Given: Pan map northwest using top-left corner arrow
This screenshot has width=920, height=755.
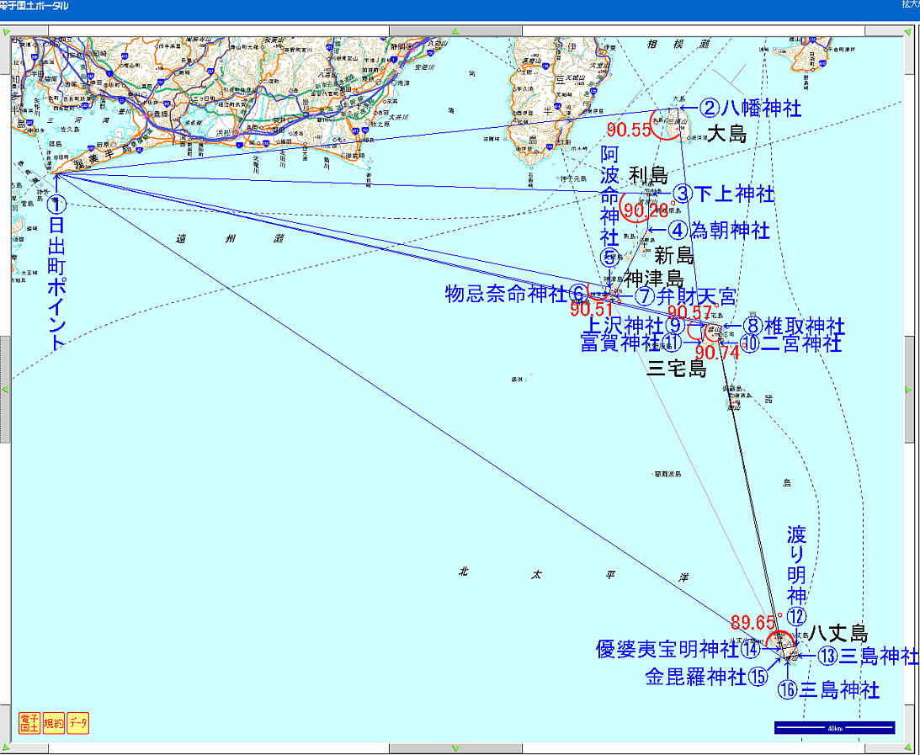Looking at the screenshot, I should [5, 31].
